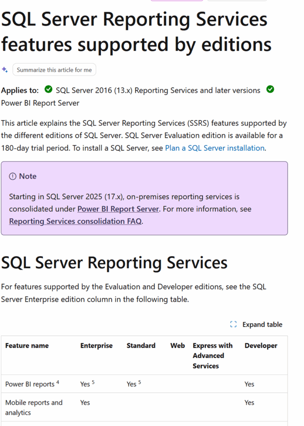Screen dimensions: 304x426
Task: Click Summarize this article for me
Action: pyautogui.click(x=54, y=69)
